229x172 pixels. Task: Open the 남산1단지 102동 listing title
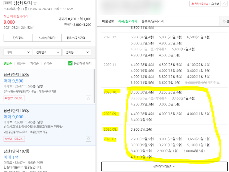16,75
